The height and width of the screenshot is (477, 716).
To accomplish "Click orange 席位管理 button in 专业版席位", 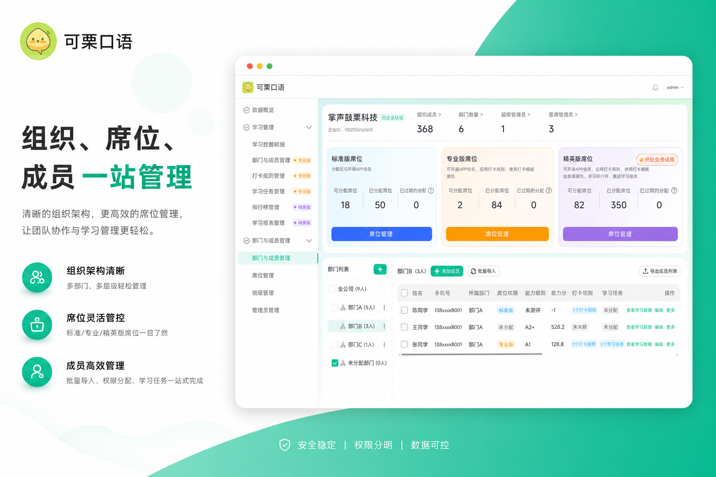I will coord(497,234).
